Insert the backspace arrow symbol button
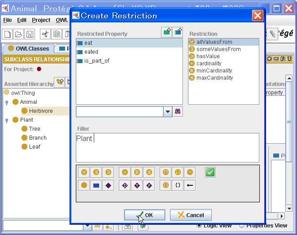Screen dimensions: 297x235 click(x=190, y=185)
